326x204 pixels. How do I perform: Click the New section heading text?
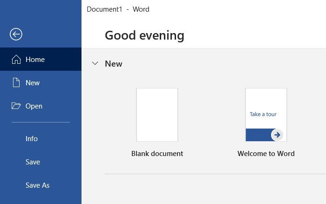coord(114,64)
